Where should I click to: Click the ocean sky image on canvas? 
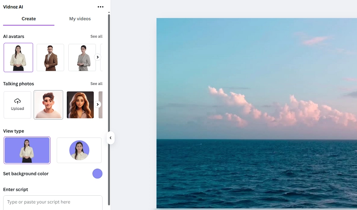click(x=257, y=111)
